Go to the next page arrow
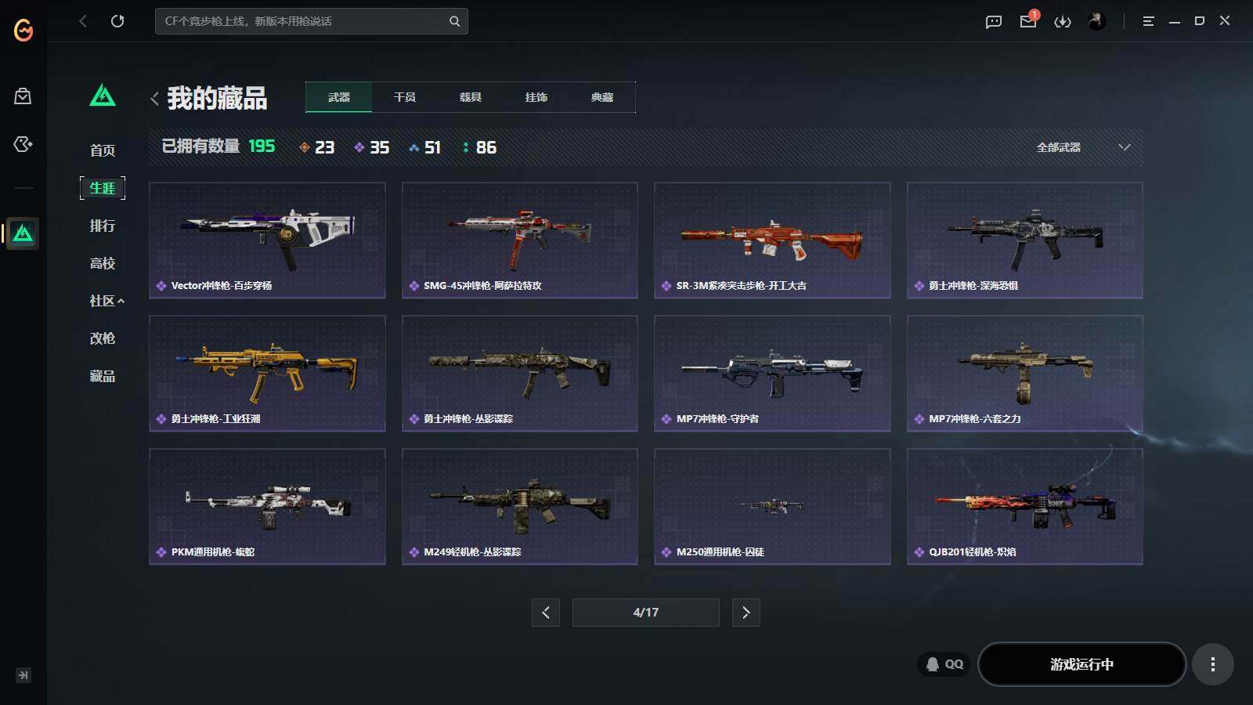 [746, 613]
